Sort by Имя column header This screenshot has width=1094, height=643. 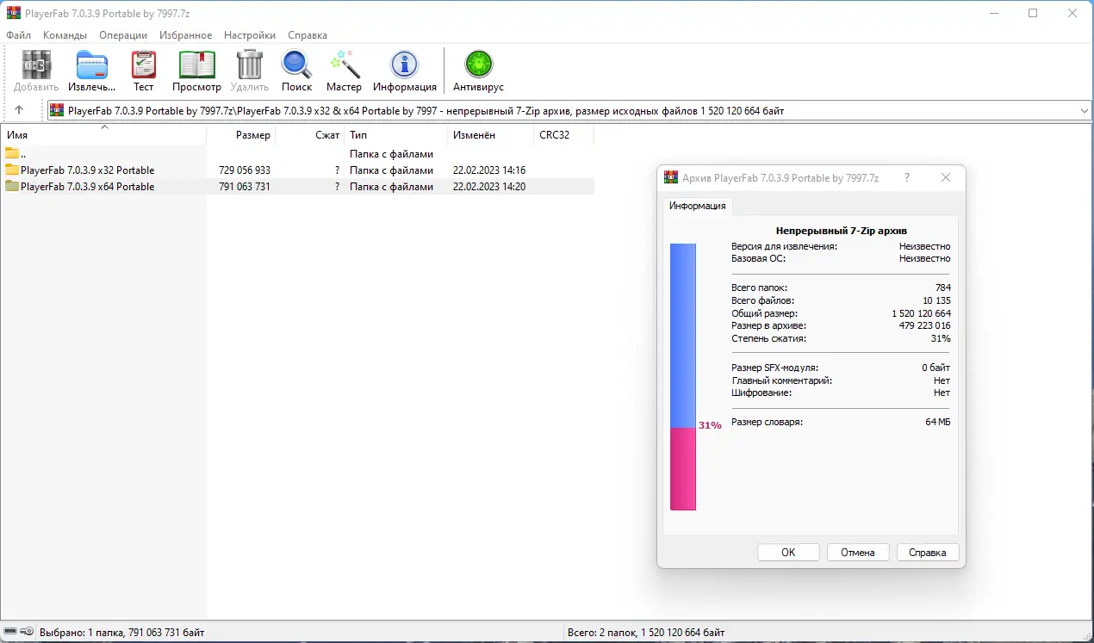pos(104,135)
